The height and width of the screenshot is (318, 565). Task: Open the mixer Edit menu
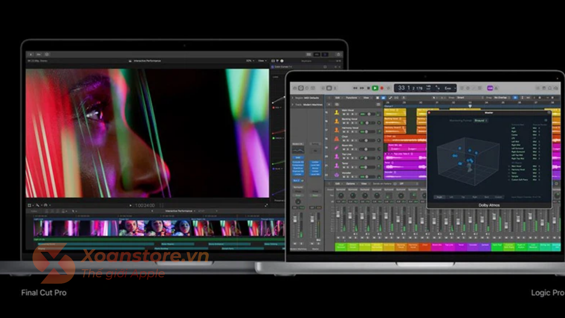tap(338, 184)
